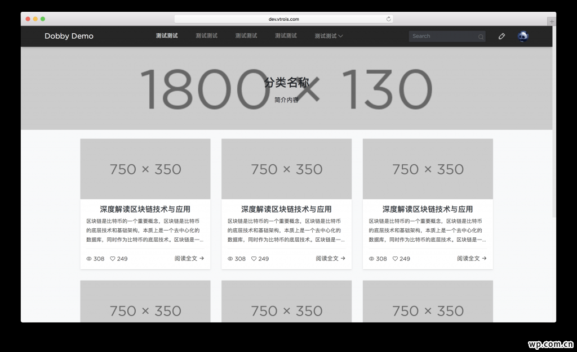Open the second-row left 750 × 350 thumbnail
This screenshot has width=577, height=352.
click(x=145, y=301)
